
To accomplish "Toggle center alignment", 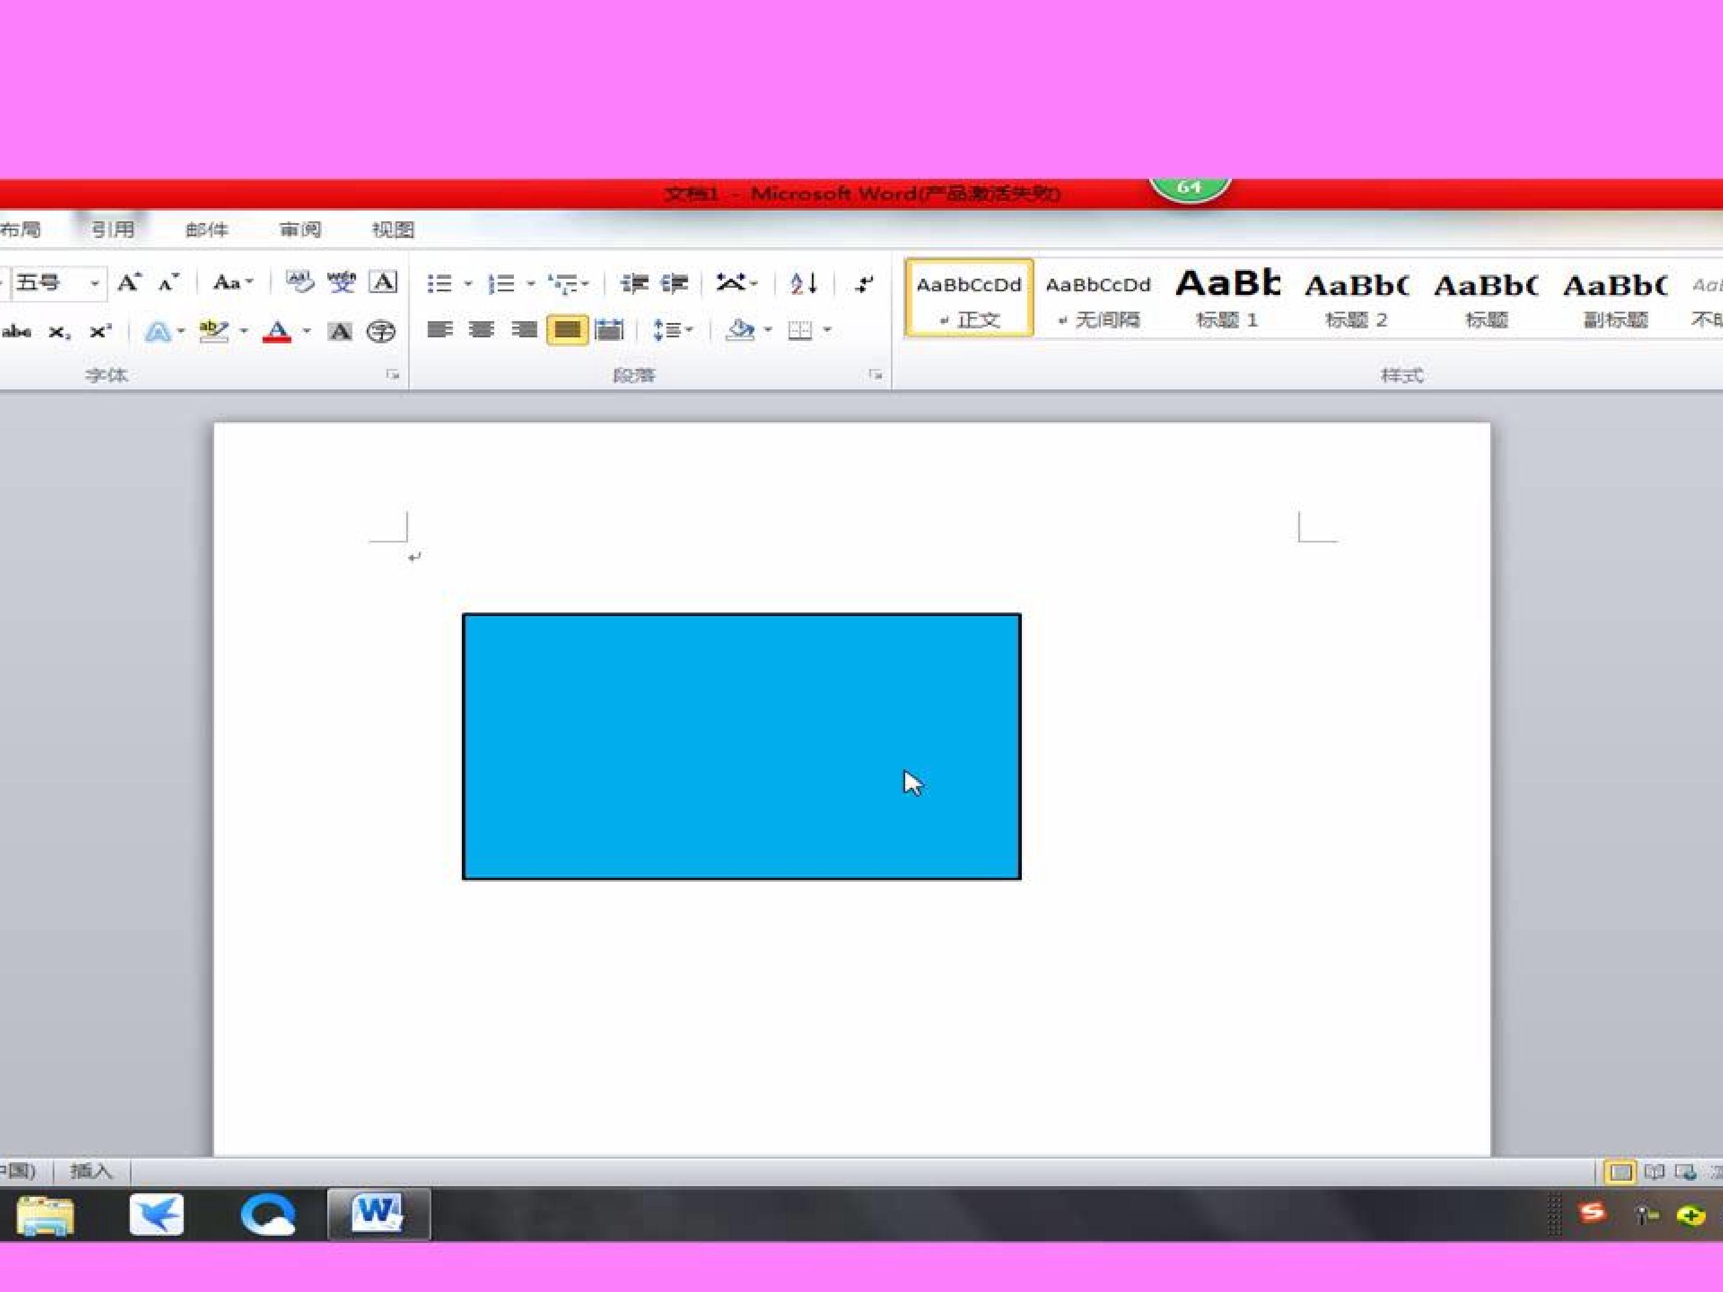I will pyautogui.click(x=482, y=330).
